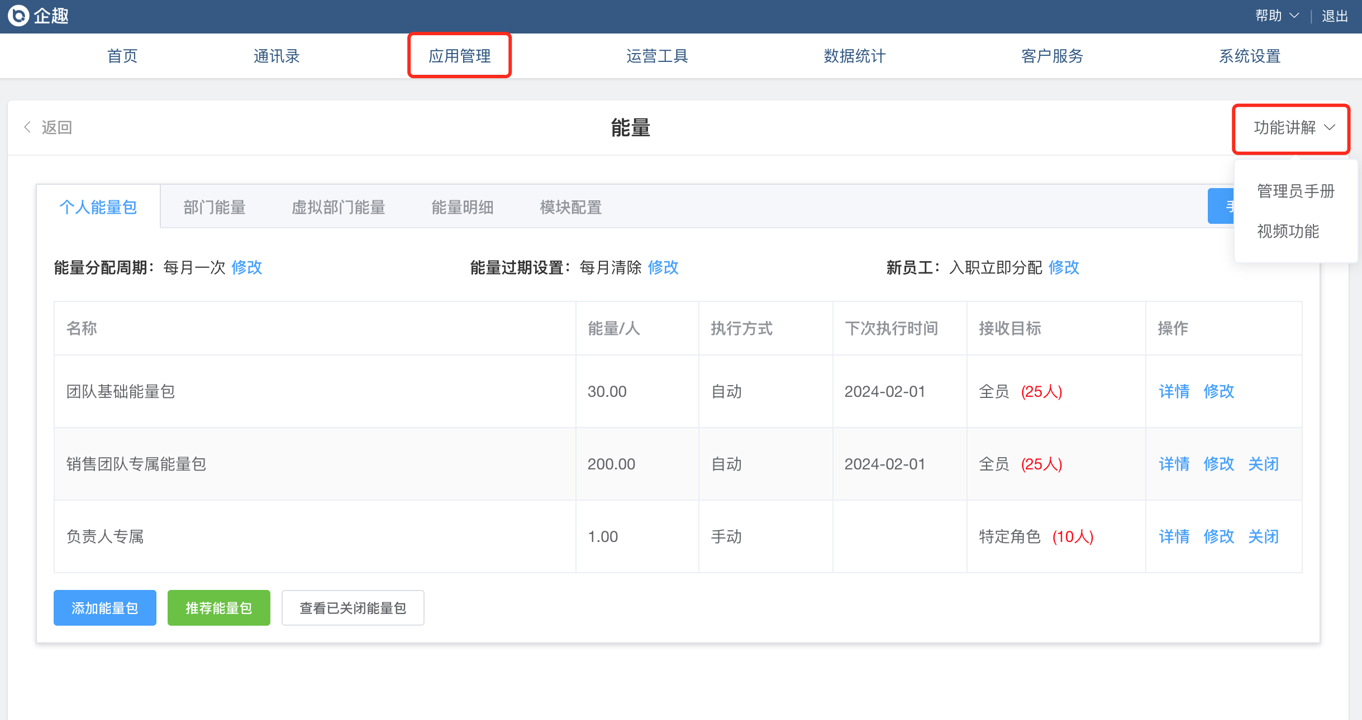Image resolution: width=1362 pixels, height=720 pixels.
Task: Click the 企趣 logo icon
Action: (x=18, y=16)
